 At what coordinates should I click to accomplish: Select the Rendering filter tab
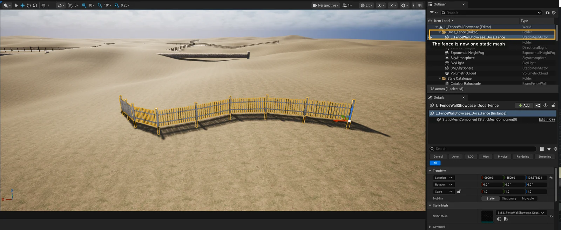523,157
